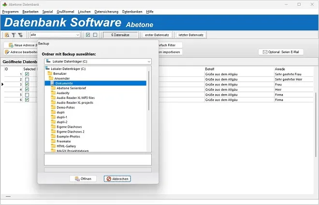Viewport: 319px width, 205px height.
Task: Click the Neue Adresse database-plus icon
Action: (x=11, y=45)
